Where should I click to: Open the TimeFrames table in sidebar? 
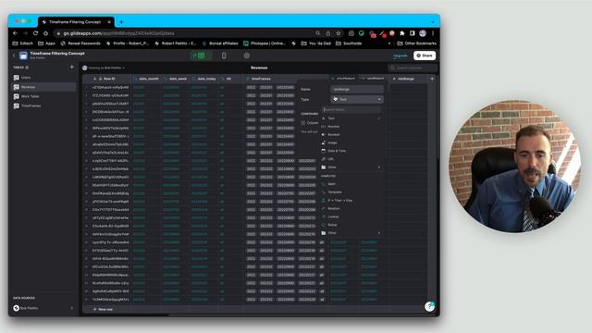pos(43,105)
